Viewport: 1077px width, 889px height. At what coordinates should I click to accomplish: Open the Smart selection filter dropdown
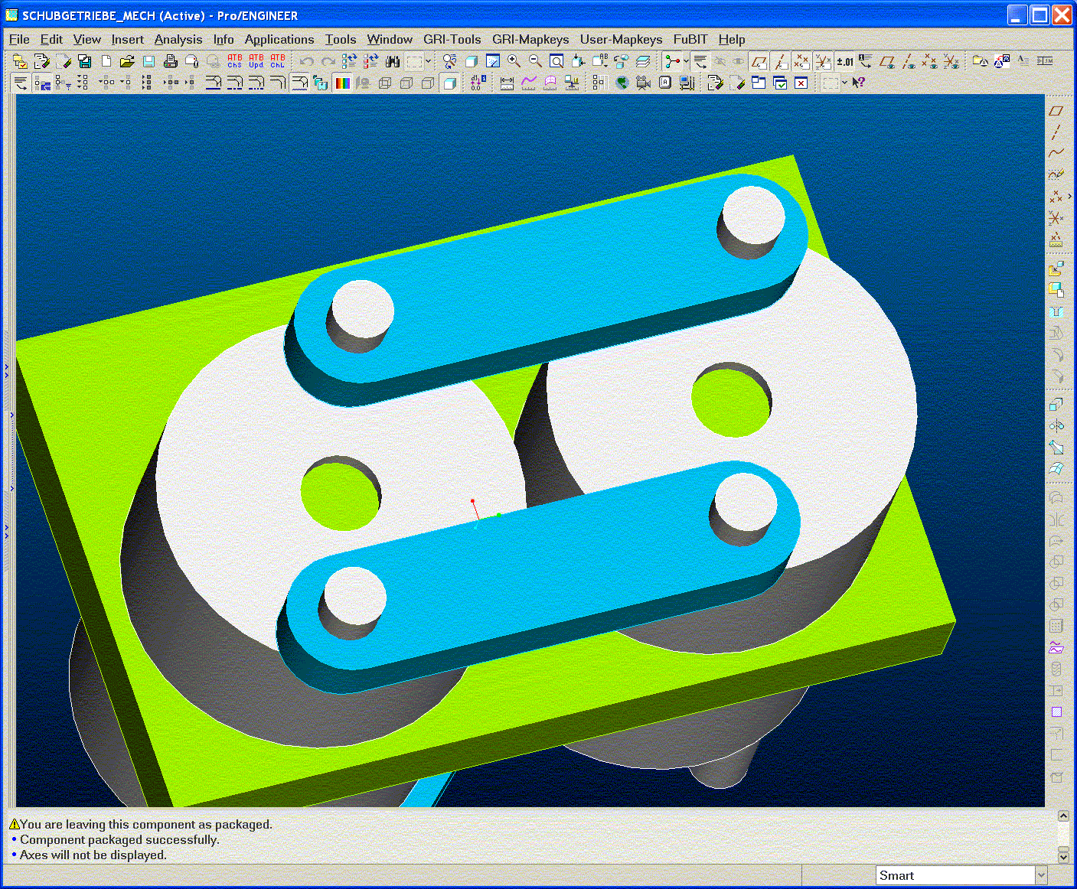[x=1041, y=875]
